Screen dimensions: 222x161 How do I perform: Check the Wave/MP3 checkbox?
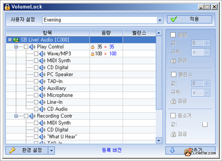pyautogui.click(x=36, y=54)
